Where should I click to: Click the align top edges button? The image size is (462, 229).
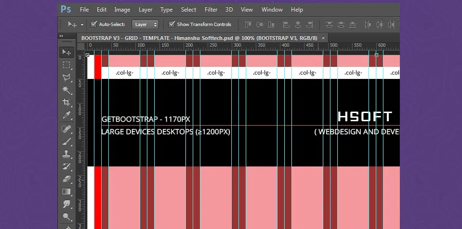click(x=249, y=25)
